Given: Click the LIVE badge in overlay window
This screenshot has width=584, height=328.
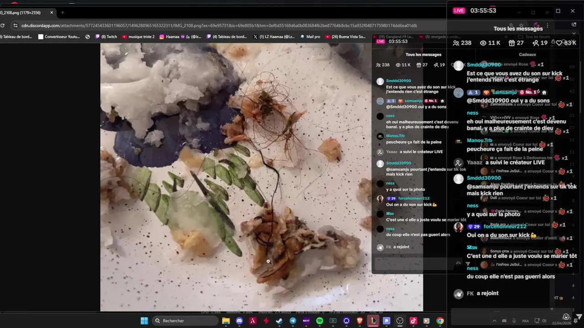Looking at the screenshot, I should (459, 10).
